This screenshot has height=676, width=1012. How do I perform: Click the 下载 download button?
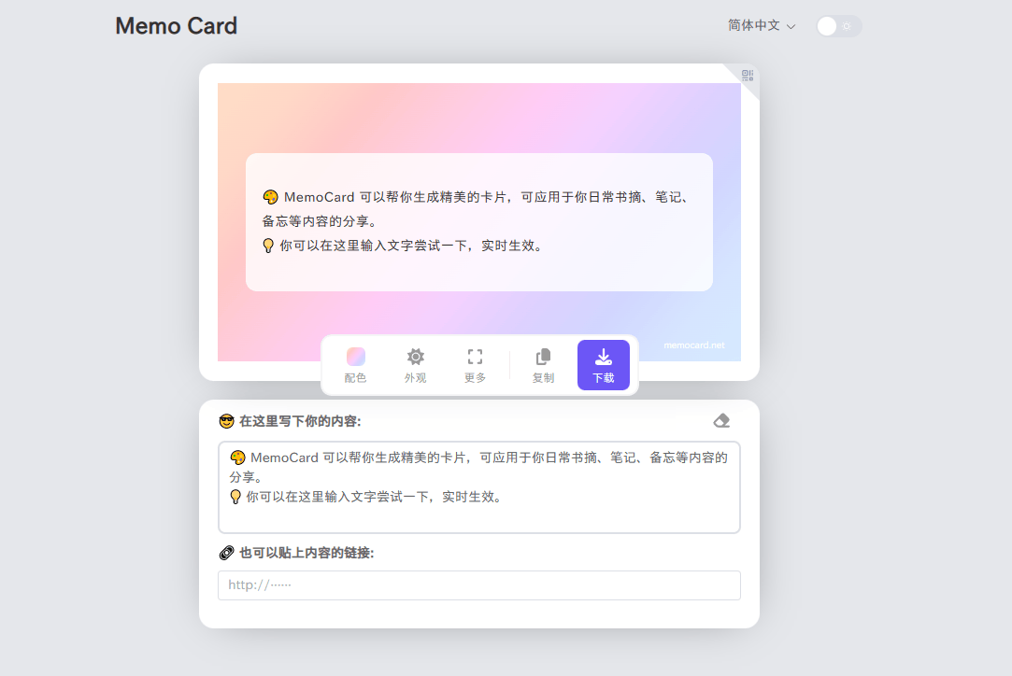(x=603, y=364)
